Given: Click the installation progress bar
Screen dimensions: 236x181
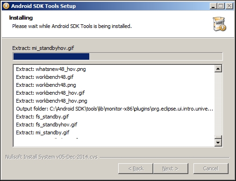Looking at the screenshot, I should tap(118, 56).
